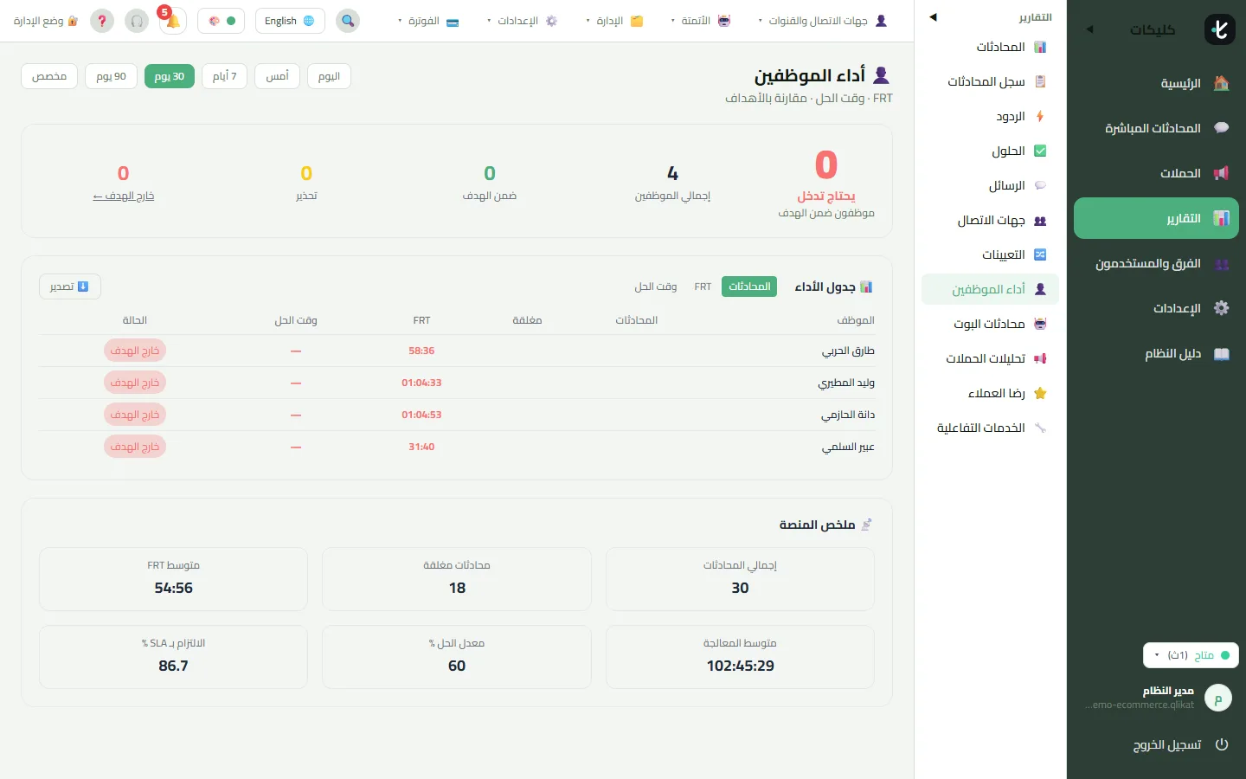Select the أمس date range
1246x779 pixels.
(x=278, y=76)
